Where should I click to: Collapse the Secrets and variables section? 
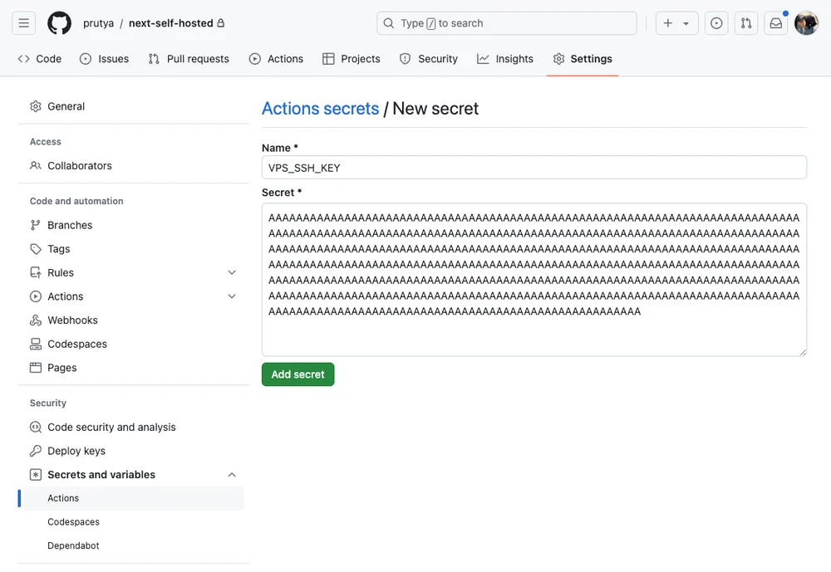click(232, 475)
